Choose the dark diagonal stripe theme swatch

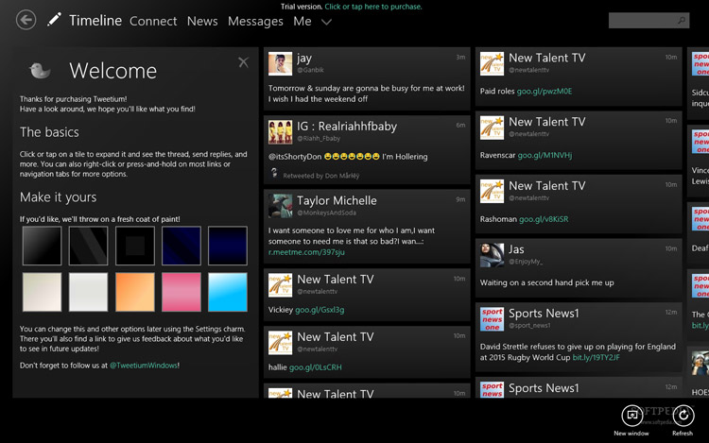tap(88, 246)
